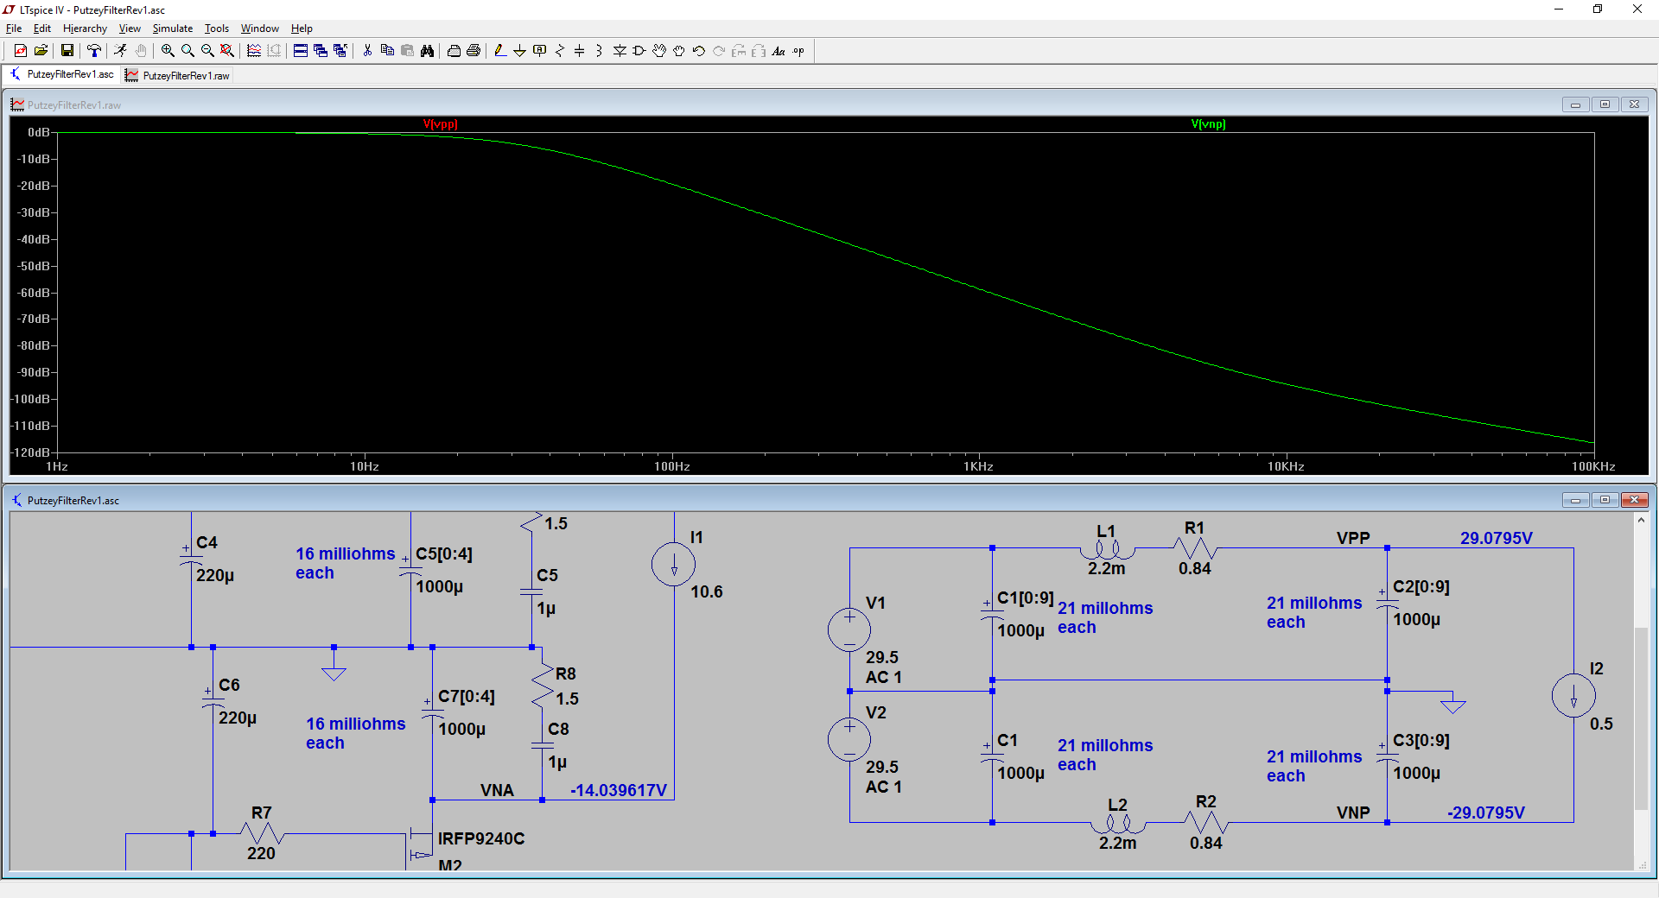
Task: Select the Label Net tool
Action: coord(540,51)
